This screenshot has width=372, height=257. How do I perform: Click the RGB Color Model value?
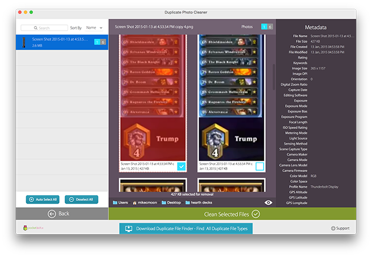click(x=314, y=176)
